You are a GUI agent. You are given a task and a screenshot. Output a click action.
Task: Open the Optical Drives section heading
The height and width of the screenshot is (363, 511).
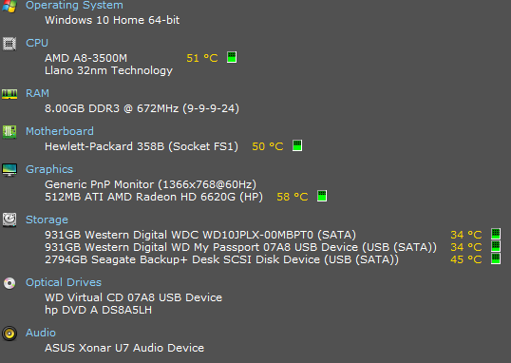64,282
